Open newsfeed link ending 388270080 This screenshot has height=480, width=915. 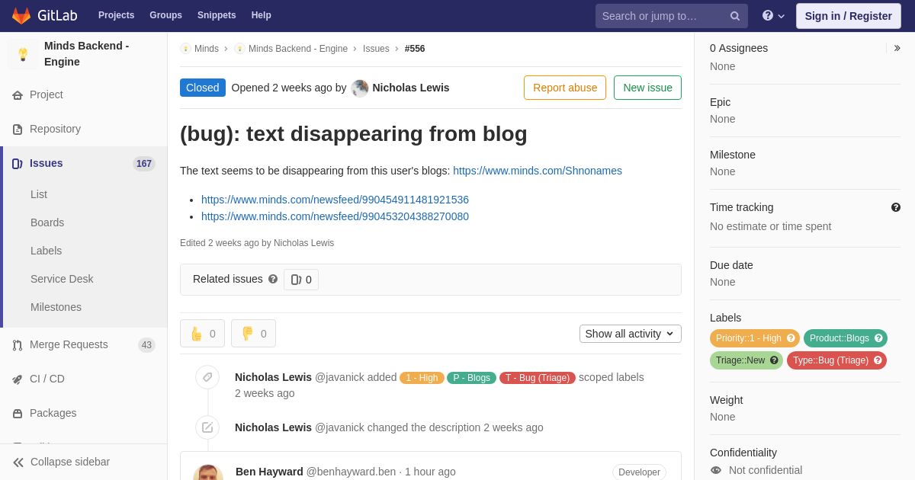click(335, 216)
